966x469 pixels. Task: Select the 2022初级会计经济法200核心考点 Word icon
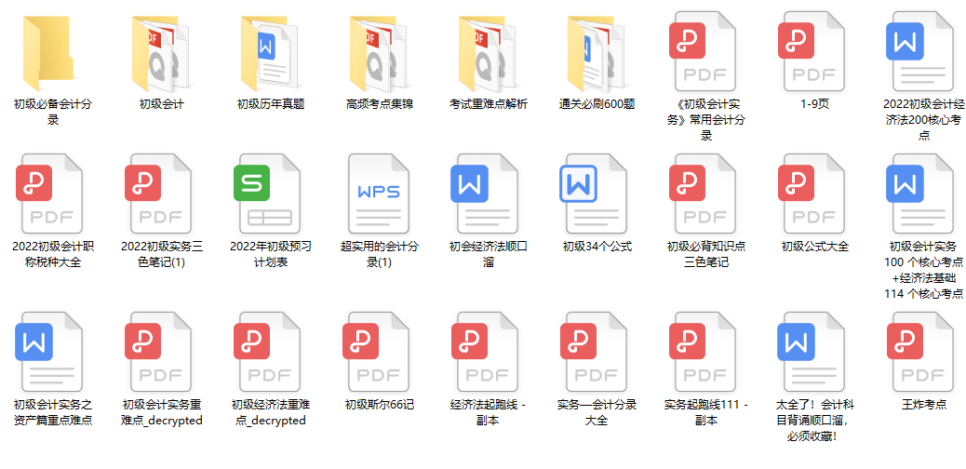919,52
